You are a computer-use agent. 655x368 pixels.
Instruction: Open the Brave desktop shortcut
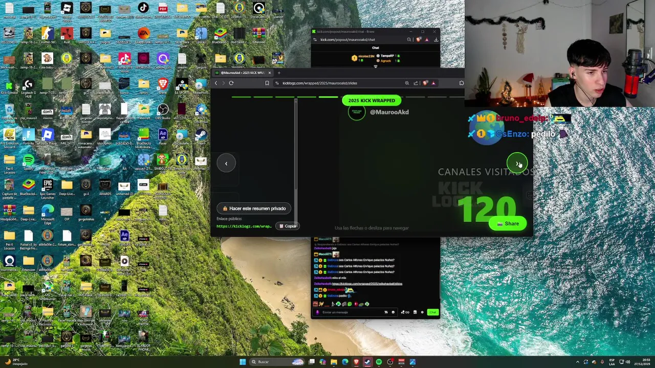(162, 85)
